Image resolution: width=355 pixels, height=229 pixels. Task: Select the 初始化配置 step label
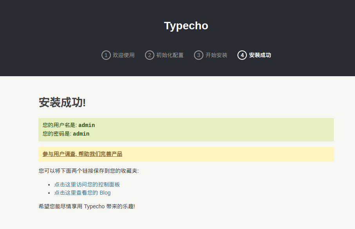click(170, 55)
